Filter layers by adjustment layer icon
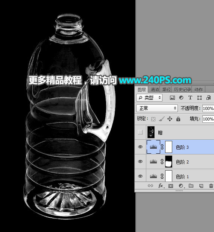The width and height of the screenshot is (214, 232). coord(181,98)
